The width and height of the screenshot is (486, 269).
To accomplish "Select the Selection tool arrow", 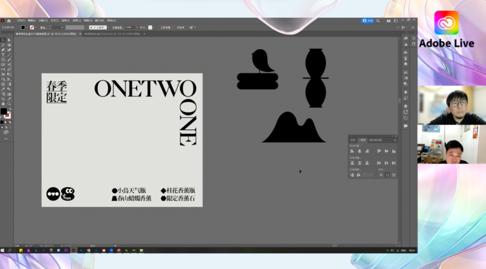I will [x=3, y=40].
